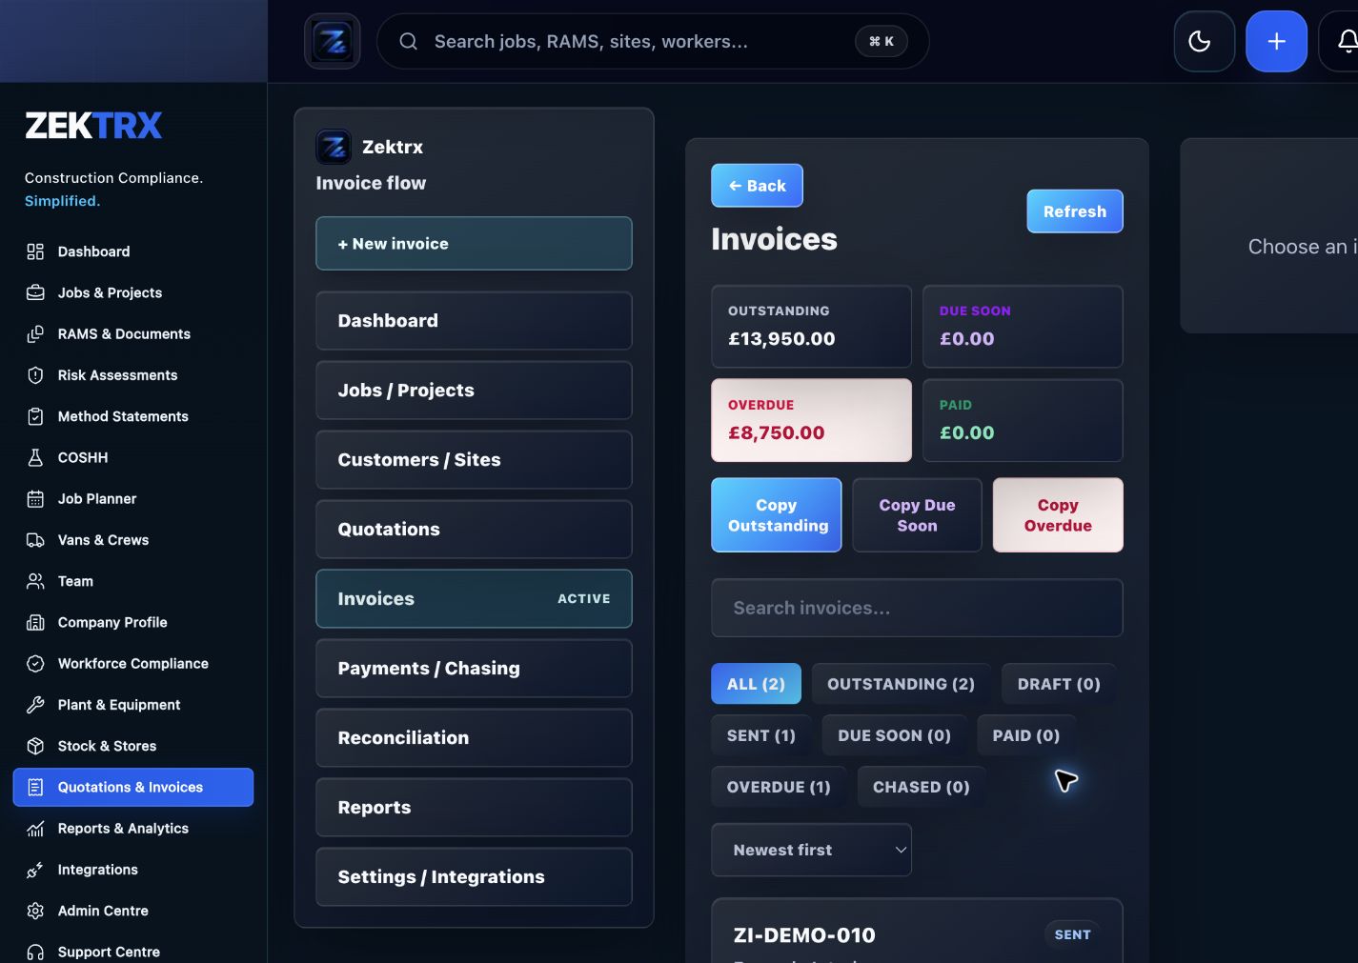Click the Method Statements clipboard icon
1358x963 pixels.
click(x=35, y=416)
